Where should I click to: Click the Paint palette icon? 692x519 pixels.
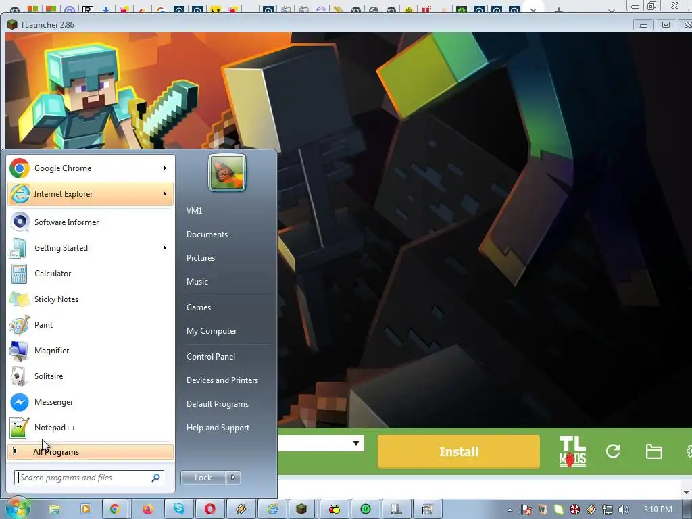[20, 325]
